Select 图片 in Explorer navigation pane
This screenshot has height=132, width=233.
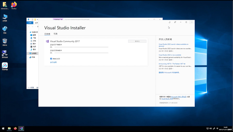point(33,44)
